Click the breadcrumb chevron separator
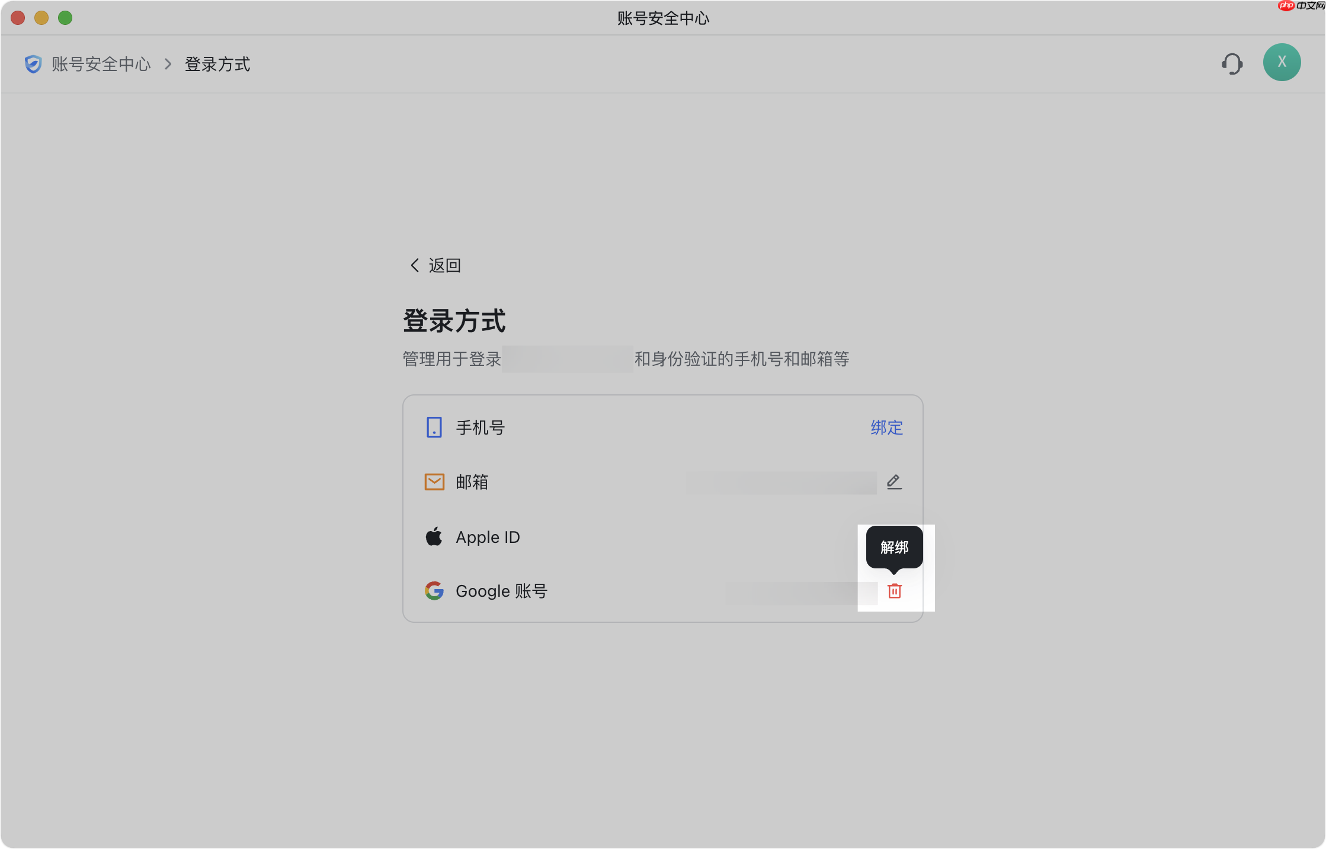This screenshot has height=849, width=1326. [168, 64]
